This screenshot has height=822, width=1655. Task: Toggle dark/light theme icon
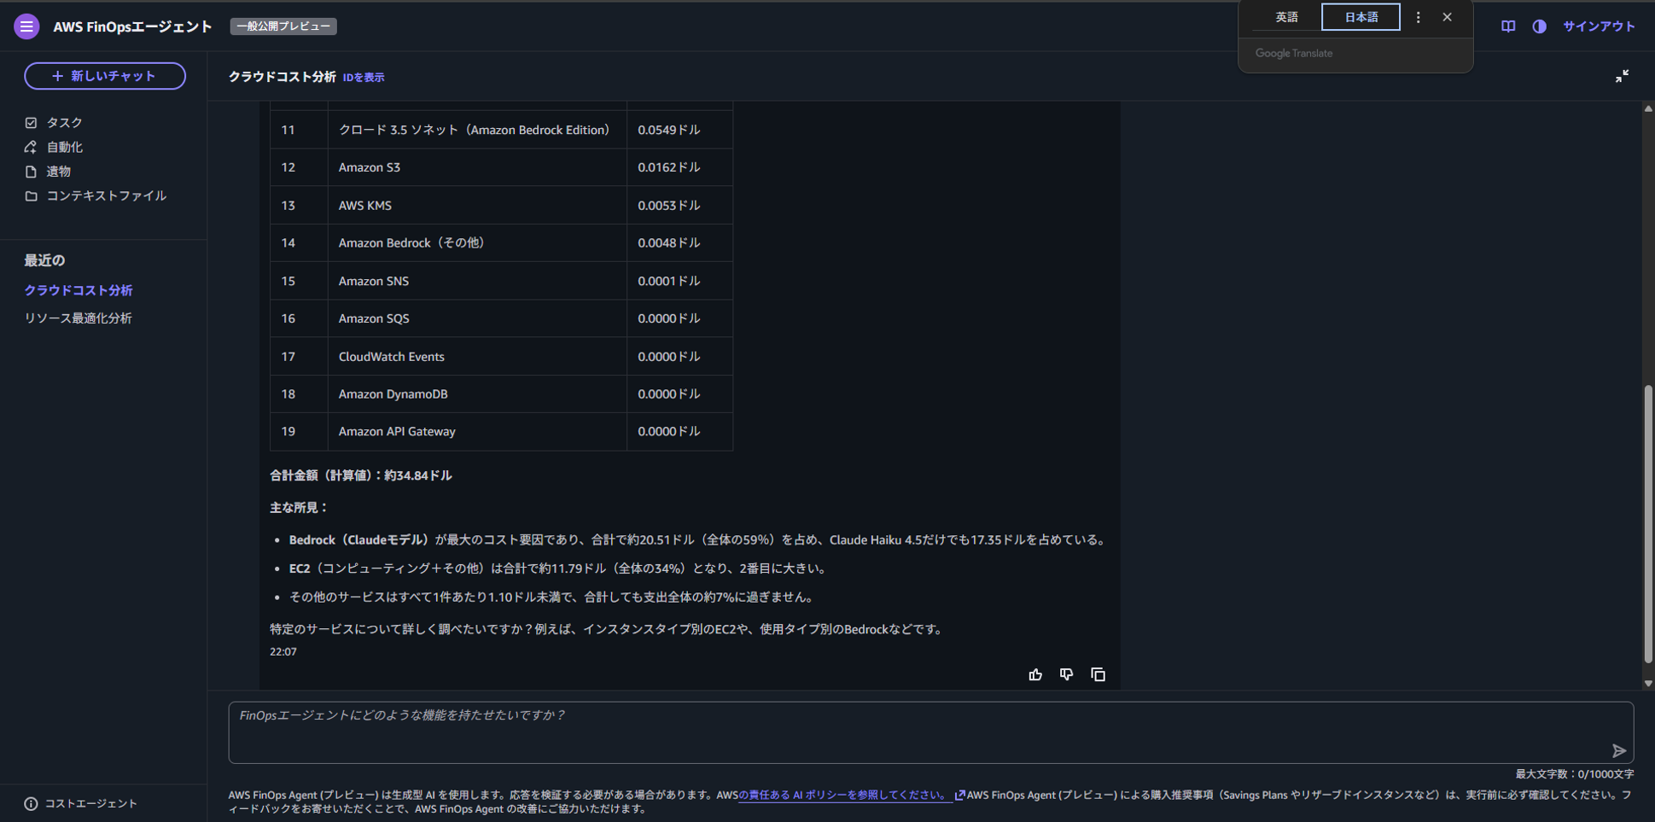pos(1539,26)
